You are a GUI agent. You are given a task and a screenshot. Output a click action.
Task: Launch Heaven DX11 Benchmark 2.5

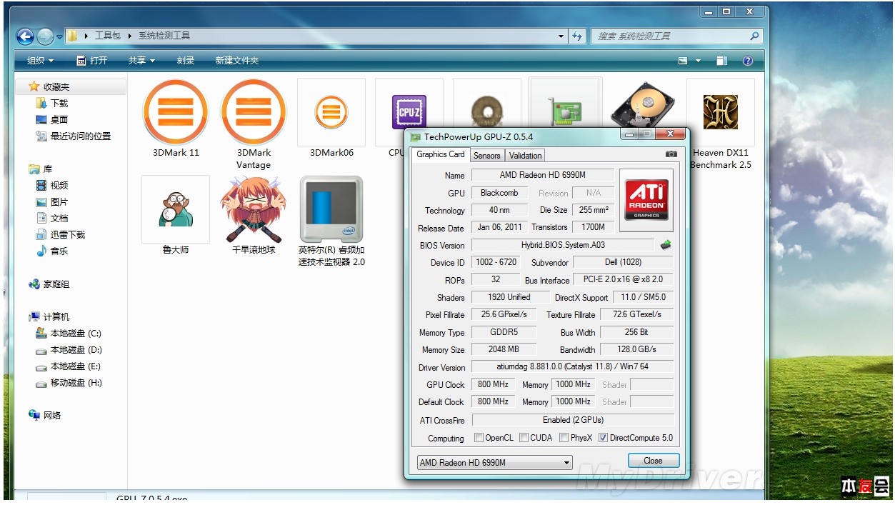(720, 112)
